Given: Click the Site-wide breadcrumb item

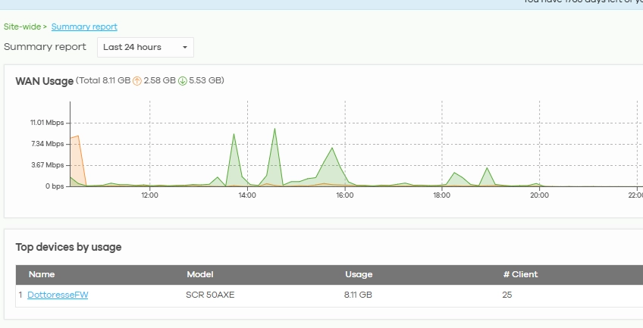Looking at the screenshot, I should pyautogui.click(x=22, y=27).
